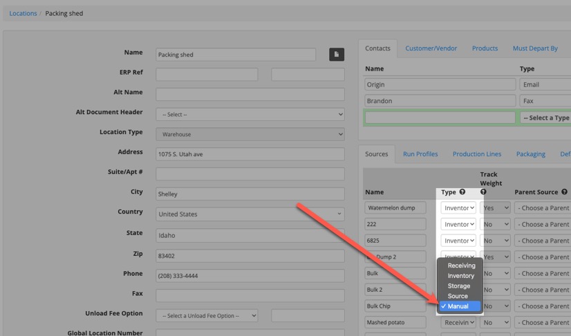Image resolution: width=571 pixels, height=336 pixels.
Task: Click the Address input field
Action: [250, 154]
